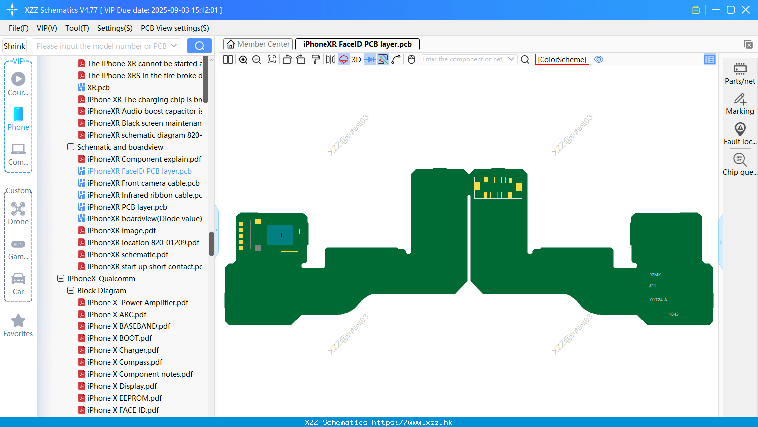Switch to 3D view
This screenshot has width=758, height=427.
356,59
